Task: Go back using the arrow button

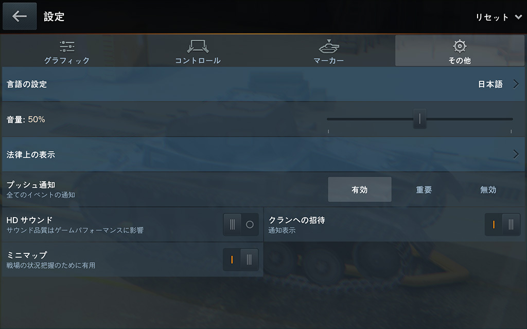Action: [20, 16]
